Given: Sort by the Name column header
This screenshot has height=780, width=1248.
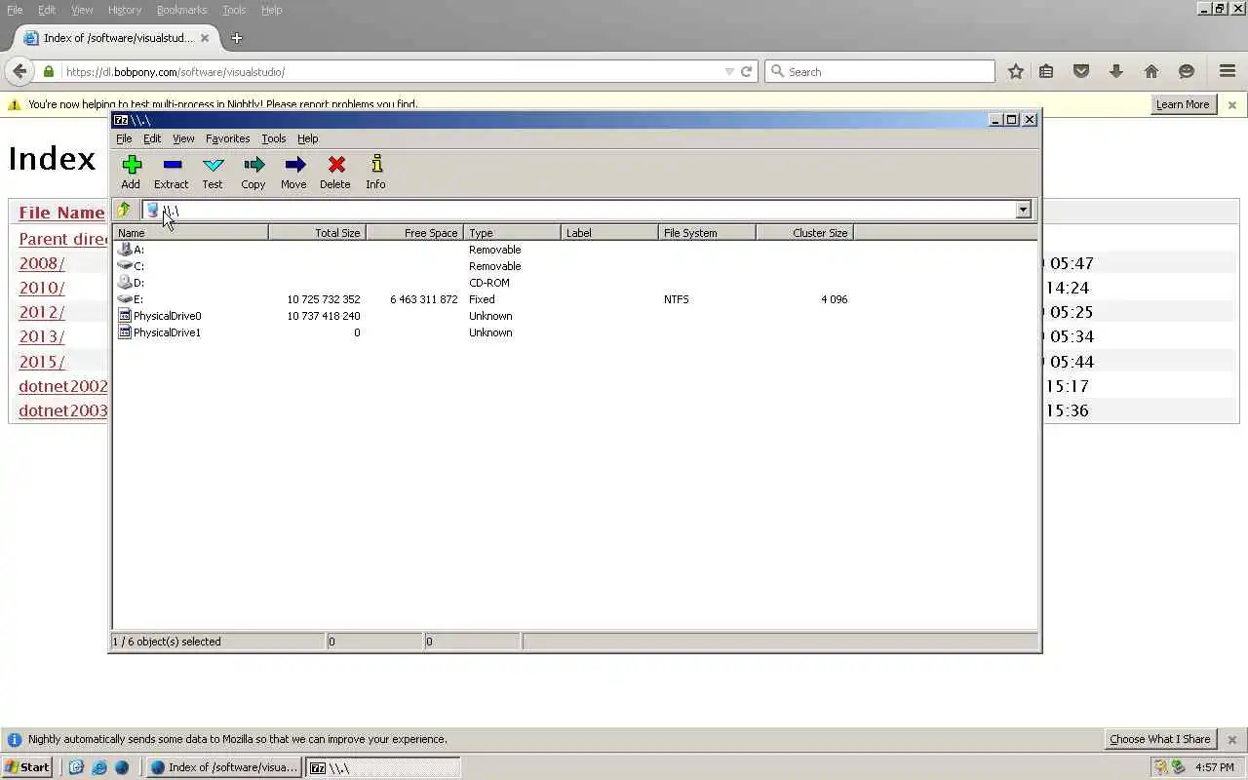Looking at the screenshot, I should tap(190, 233).
